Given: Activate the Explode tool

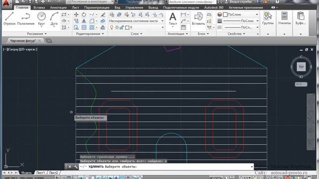Looking at the screenshot, I should [103, 21].
